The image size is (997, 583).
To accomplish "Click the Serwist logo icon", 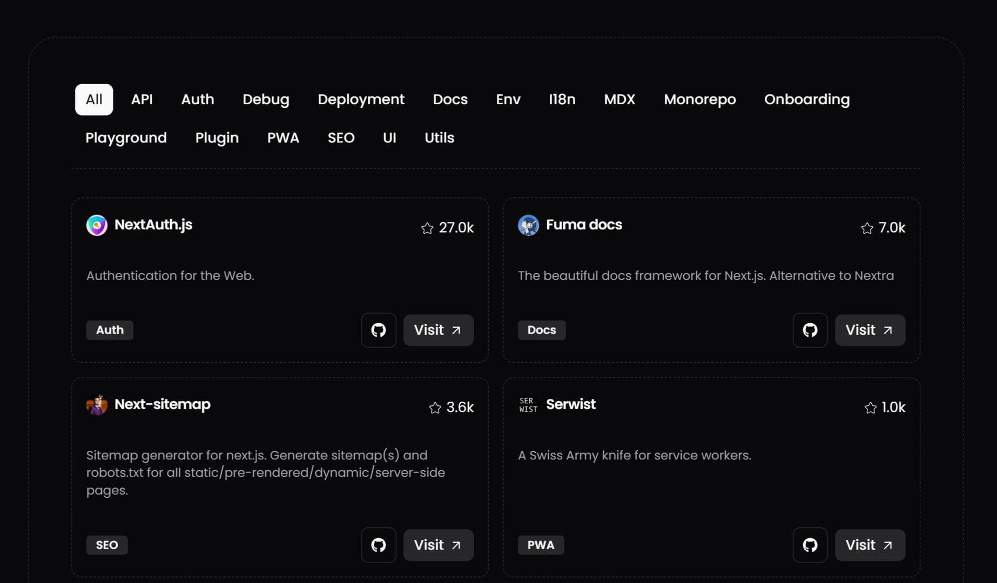I will [x=528, y=405].
